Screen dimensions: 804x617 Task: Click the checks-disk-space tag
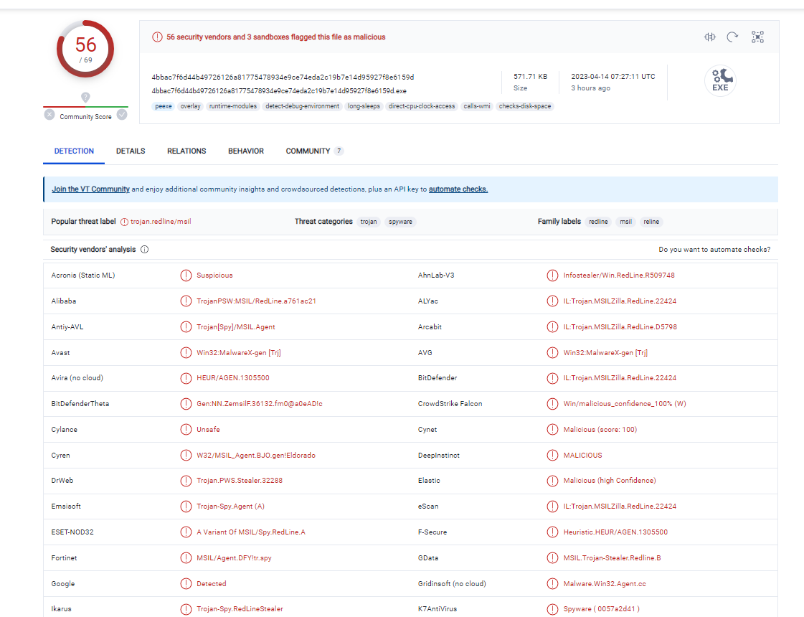point(525,106)
